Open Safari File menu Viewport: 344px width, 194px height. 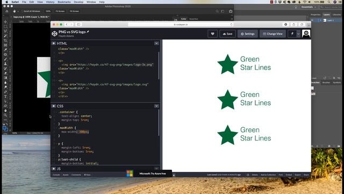coord(24,2)
